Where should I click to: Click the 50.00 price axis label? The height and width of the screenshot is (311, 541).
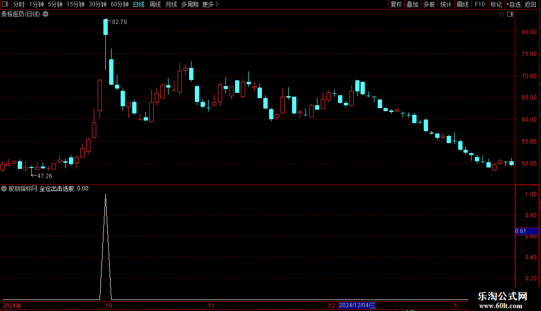click(x=529, y=164)
